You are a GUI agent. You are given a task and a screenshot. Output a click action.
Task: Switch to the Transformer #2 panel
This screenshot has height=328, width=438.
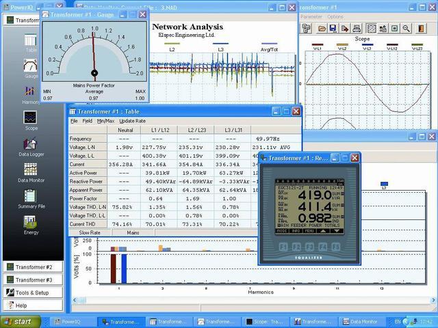pos(33,267)
